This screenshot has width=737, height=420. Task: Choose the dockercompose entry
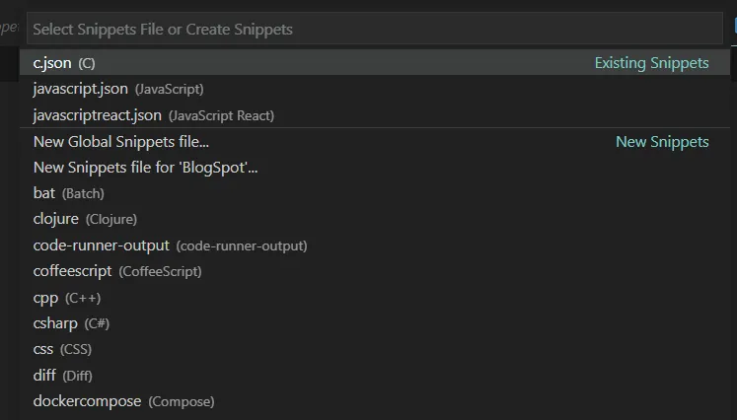pos(87,401)
